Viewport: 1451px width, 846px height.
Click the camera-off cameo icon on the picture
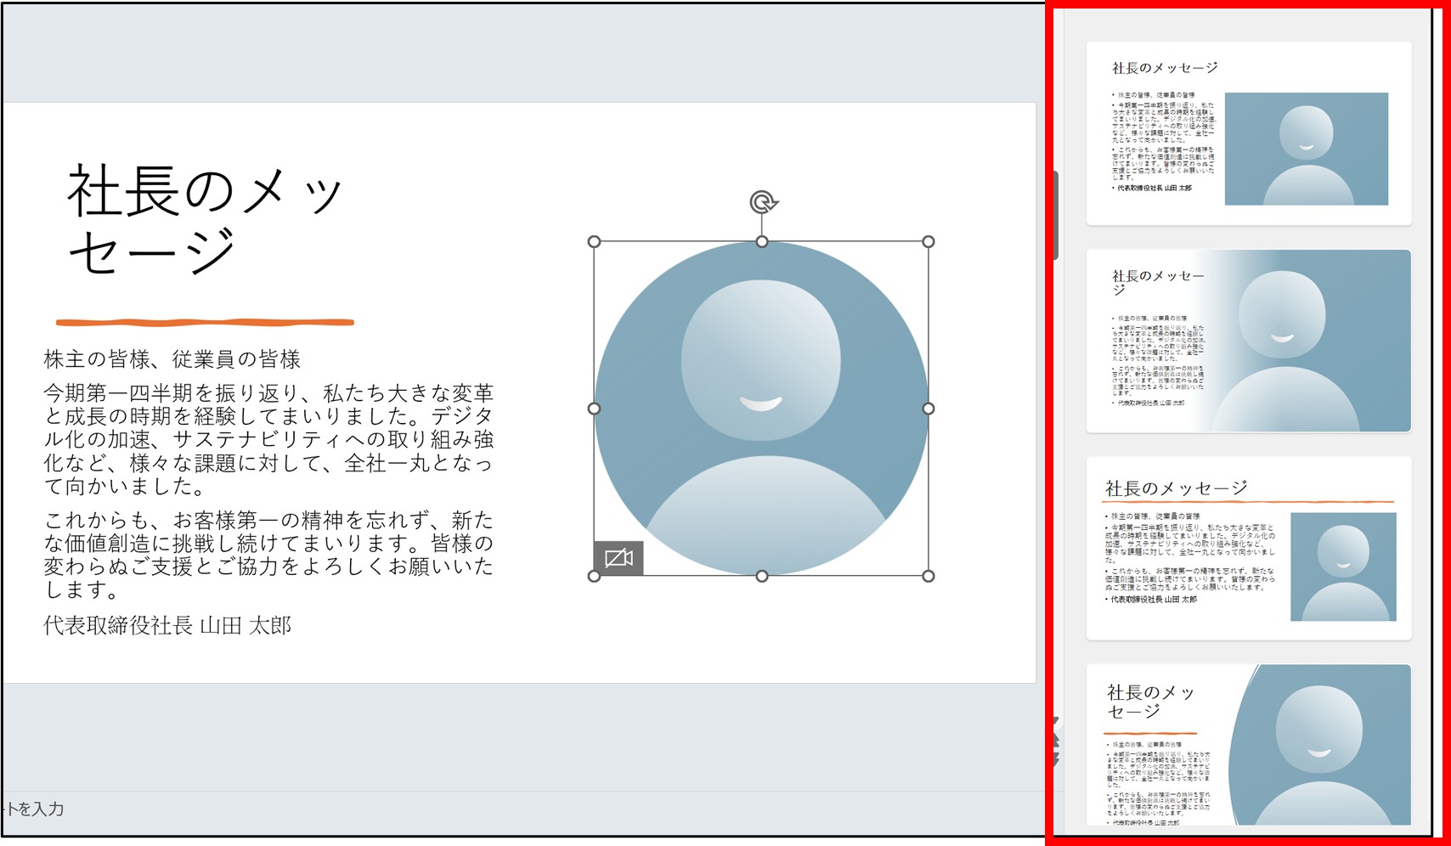[618, 558]
